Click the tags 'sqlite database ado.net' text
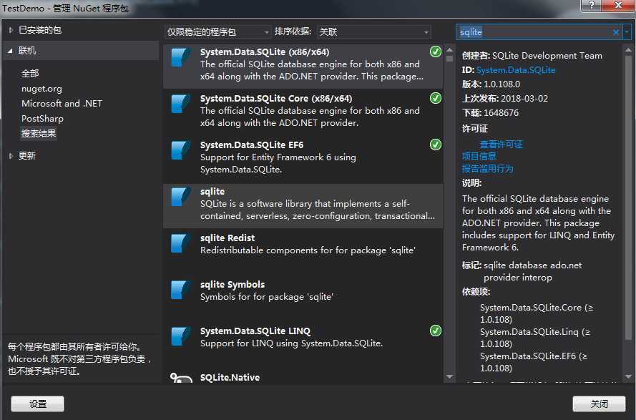 [532, 265]
